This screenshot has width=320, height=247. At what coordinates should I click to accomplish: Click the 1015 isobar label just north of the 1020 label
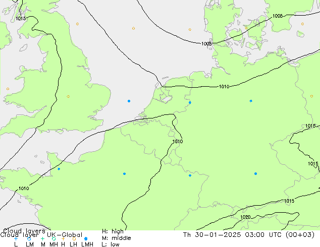tap(289, 201)
